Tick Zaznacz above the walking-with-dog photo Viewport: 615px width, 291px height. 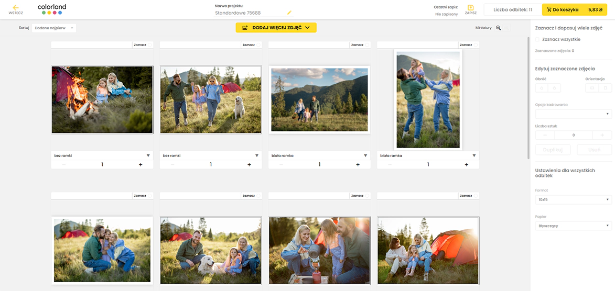pyautogui.click(x=258, y=45)
